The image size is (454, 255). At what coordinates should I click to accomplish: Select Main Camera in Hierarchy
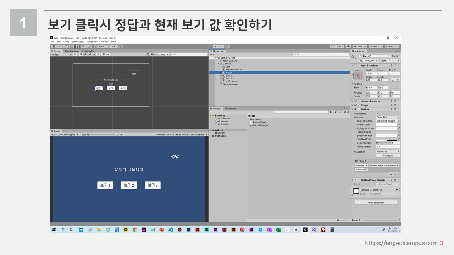click(x=230, y=61)
